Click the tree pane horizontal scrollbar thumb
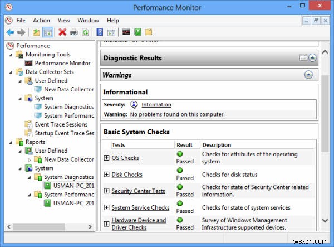This screenshot has width=334, height=247. (39, 227)
